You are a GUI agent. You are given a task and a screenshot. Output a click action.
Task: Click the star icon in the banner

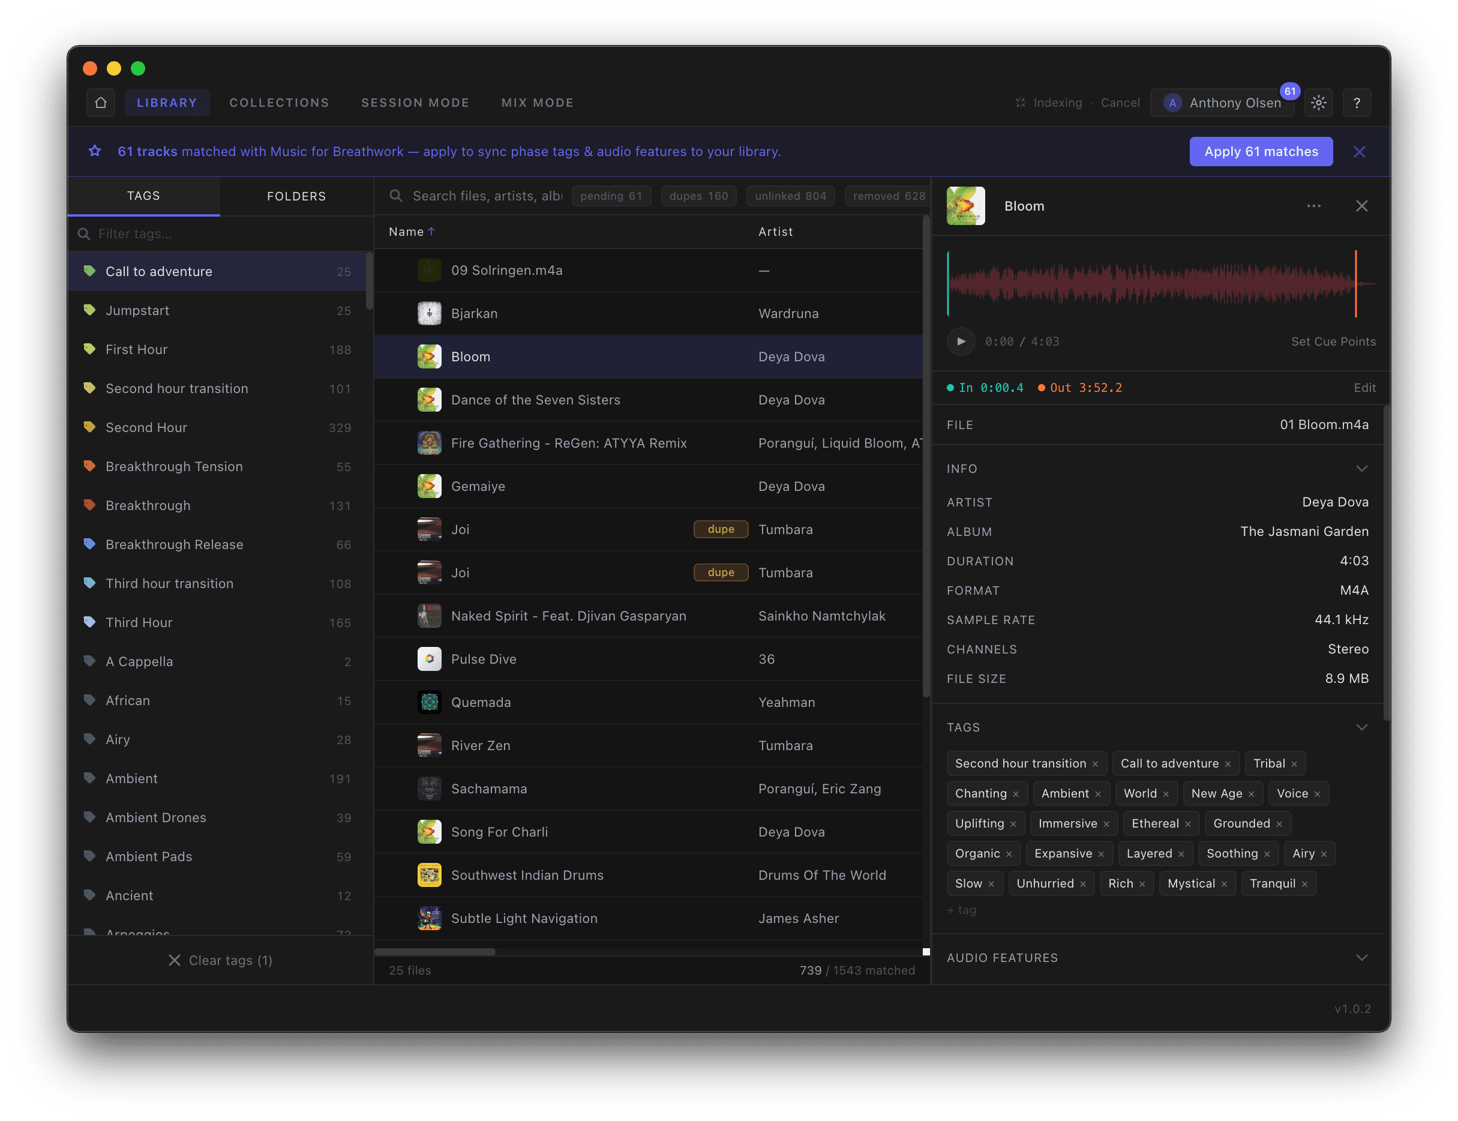click(x=95, y=151)
